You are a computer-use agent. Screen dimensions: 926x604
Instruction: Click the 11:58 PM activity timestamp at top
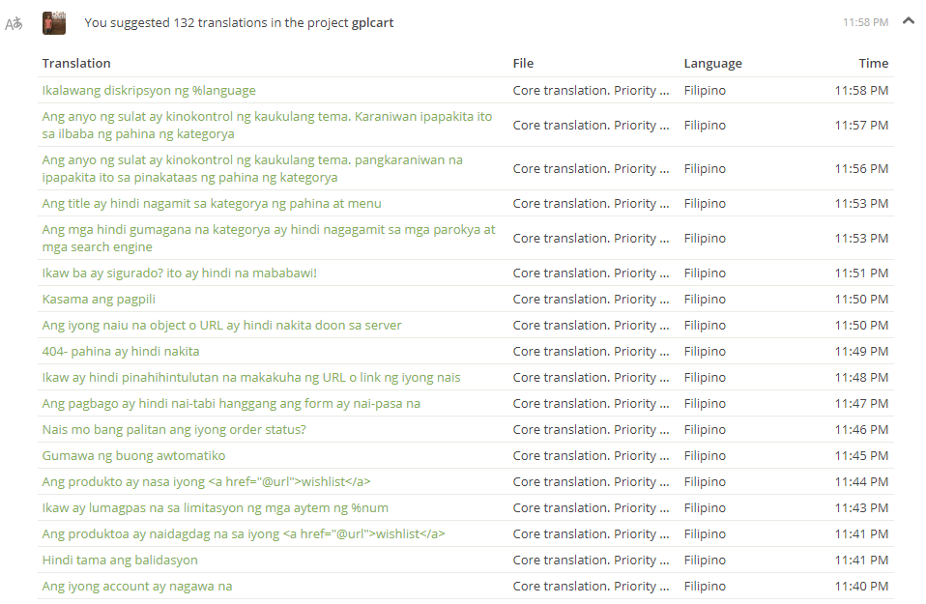(x=865, y=22)
